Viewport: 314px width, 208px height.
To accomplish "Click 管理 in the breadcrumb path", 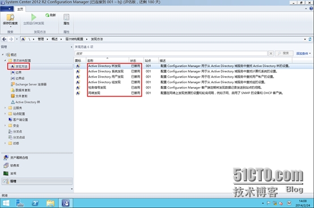I will (41, 39).
